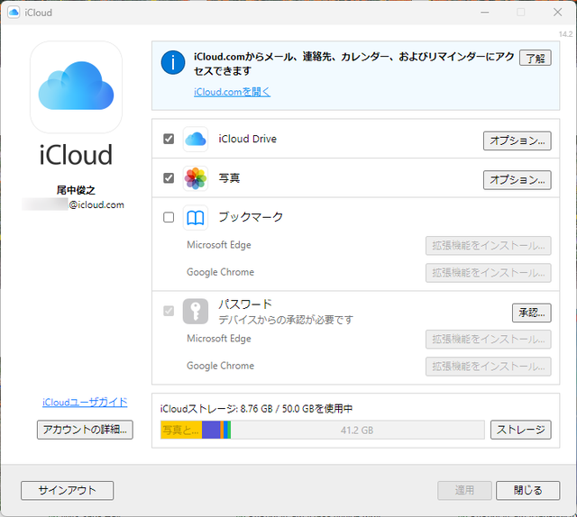Click the Photos flower icon
This screenshot has height=517, width=577.
(x=196, y=178)
